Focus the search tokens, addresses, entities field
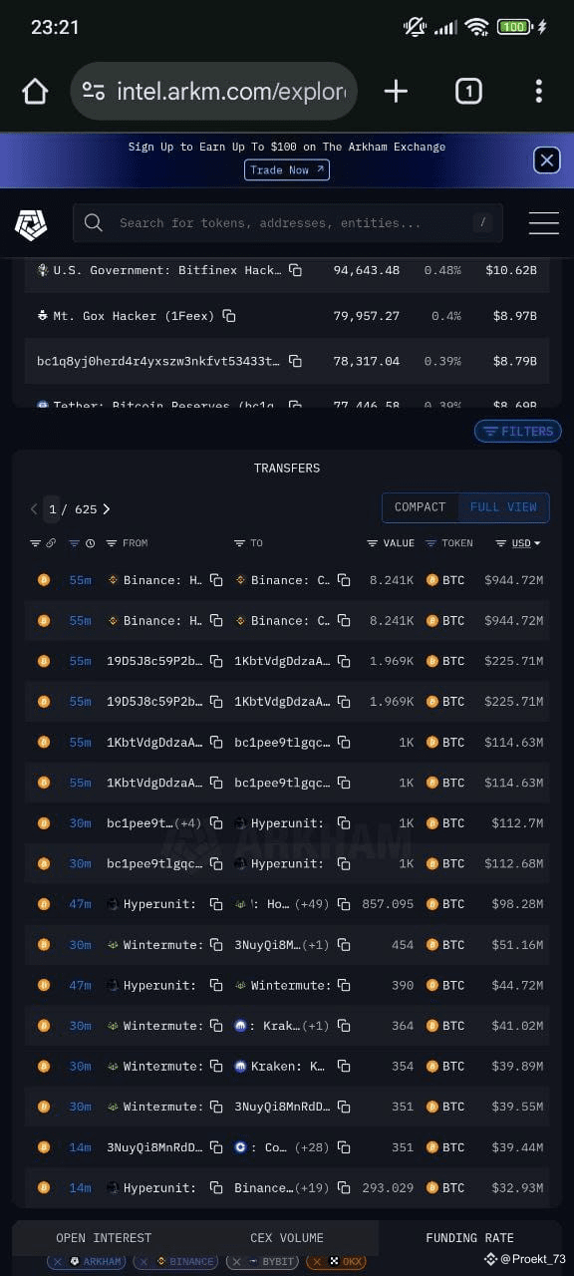This screenshot has height=1276, width=574. 288,223
